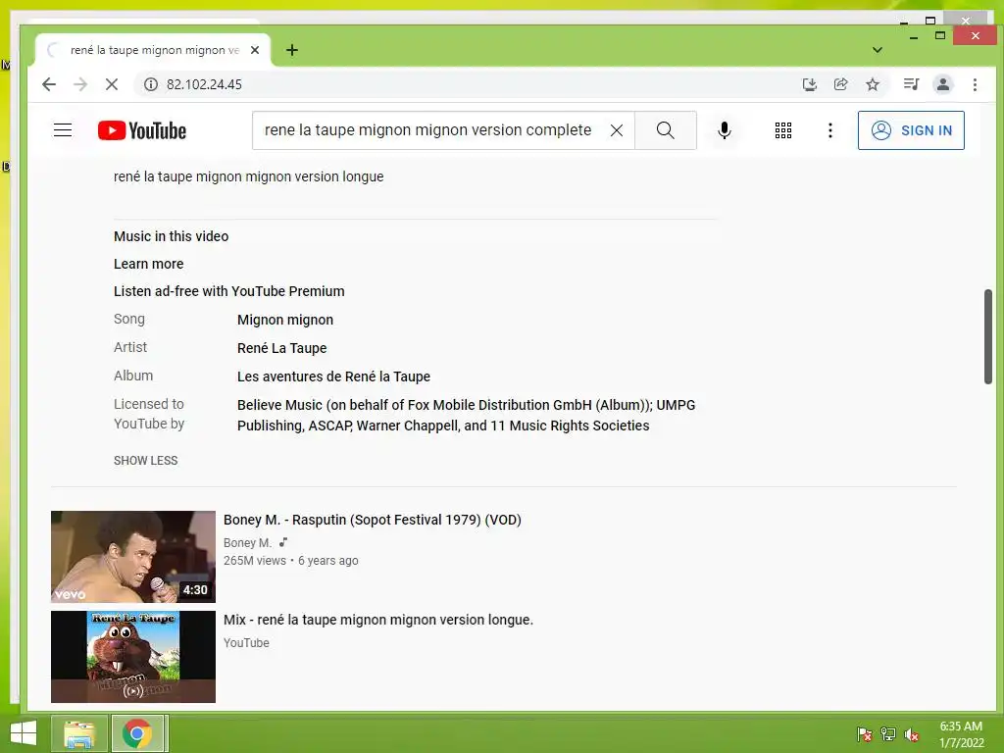The image size is (1004, 753).
Task: Open Boney M. Rasputin video thumbnail
Action: (133, 557)
